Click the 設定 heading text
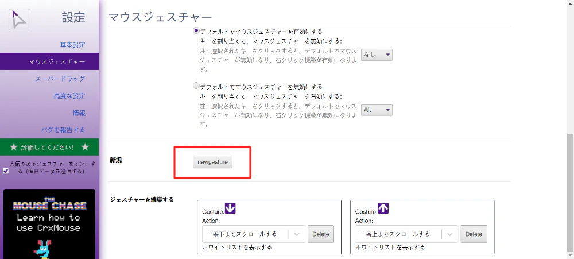The width and height of the screenshot is (574, 259). click(x=73, y=17)
